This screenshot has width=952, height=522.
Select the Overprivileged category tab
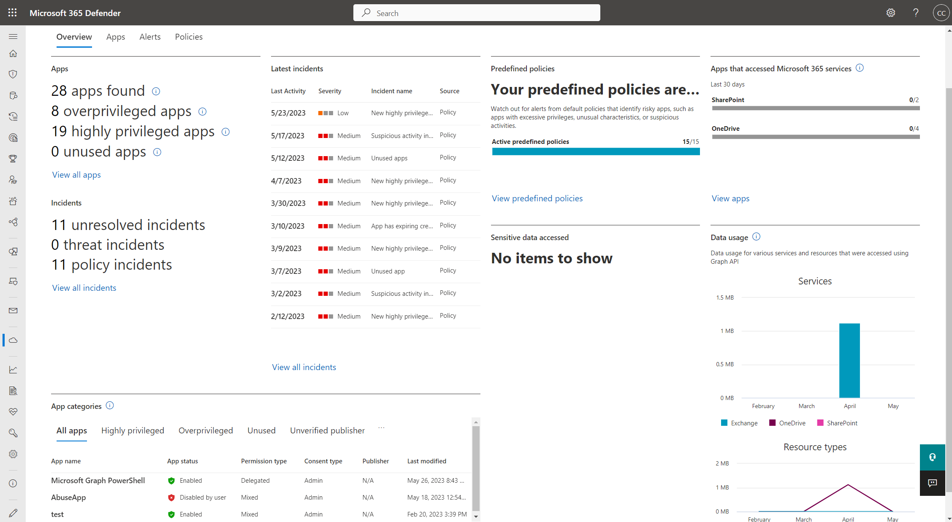(206, 430)
